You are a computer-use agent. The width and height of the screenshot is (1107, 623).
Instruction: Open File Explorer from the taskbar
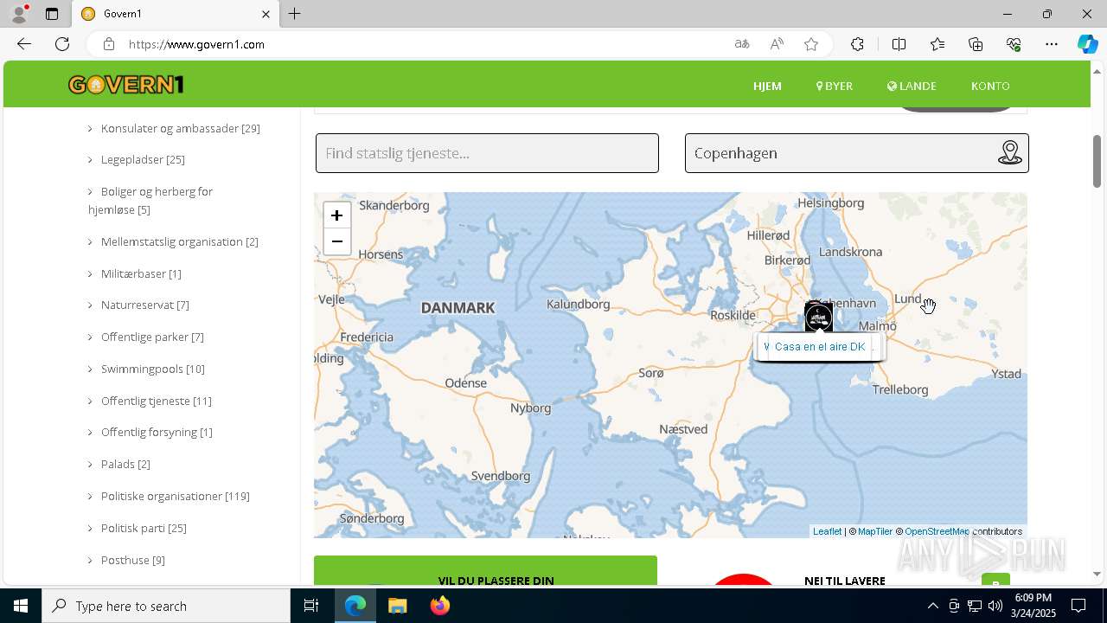397,606
